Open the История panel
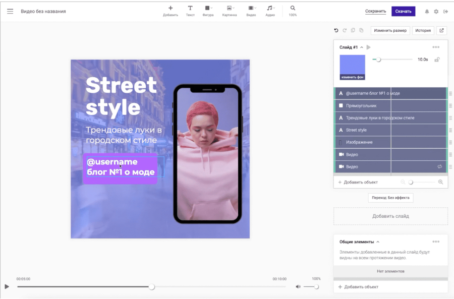 (x=423, y=30)
